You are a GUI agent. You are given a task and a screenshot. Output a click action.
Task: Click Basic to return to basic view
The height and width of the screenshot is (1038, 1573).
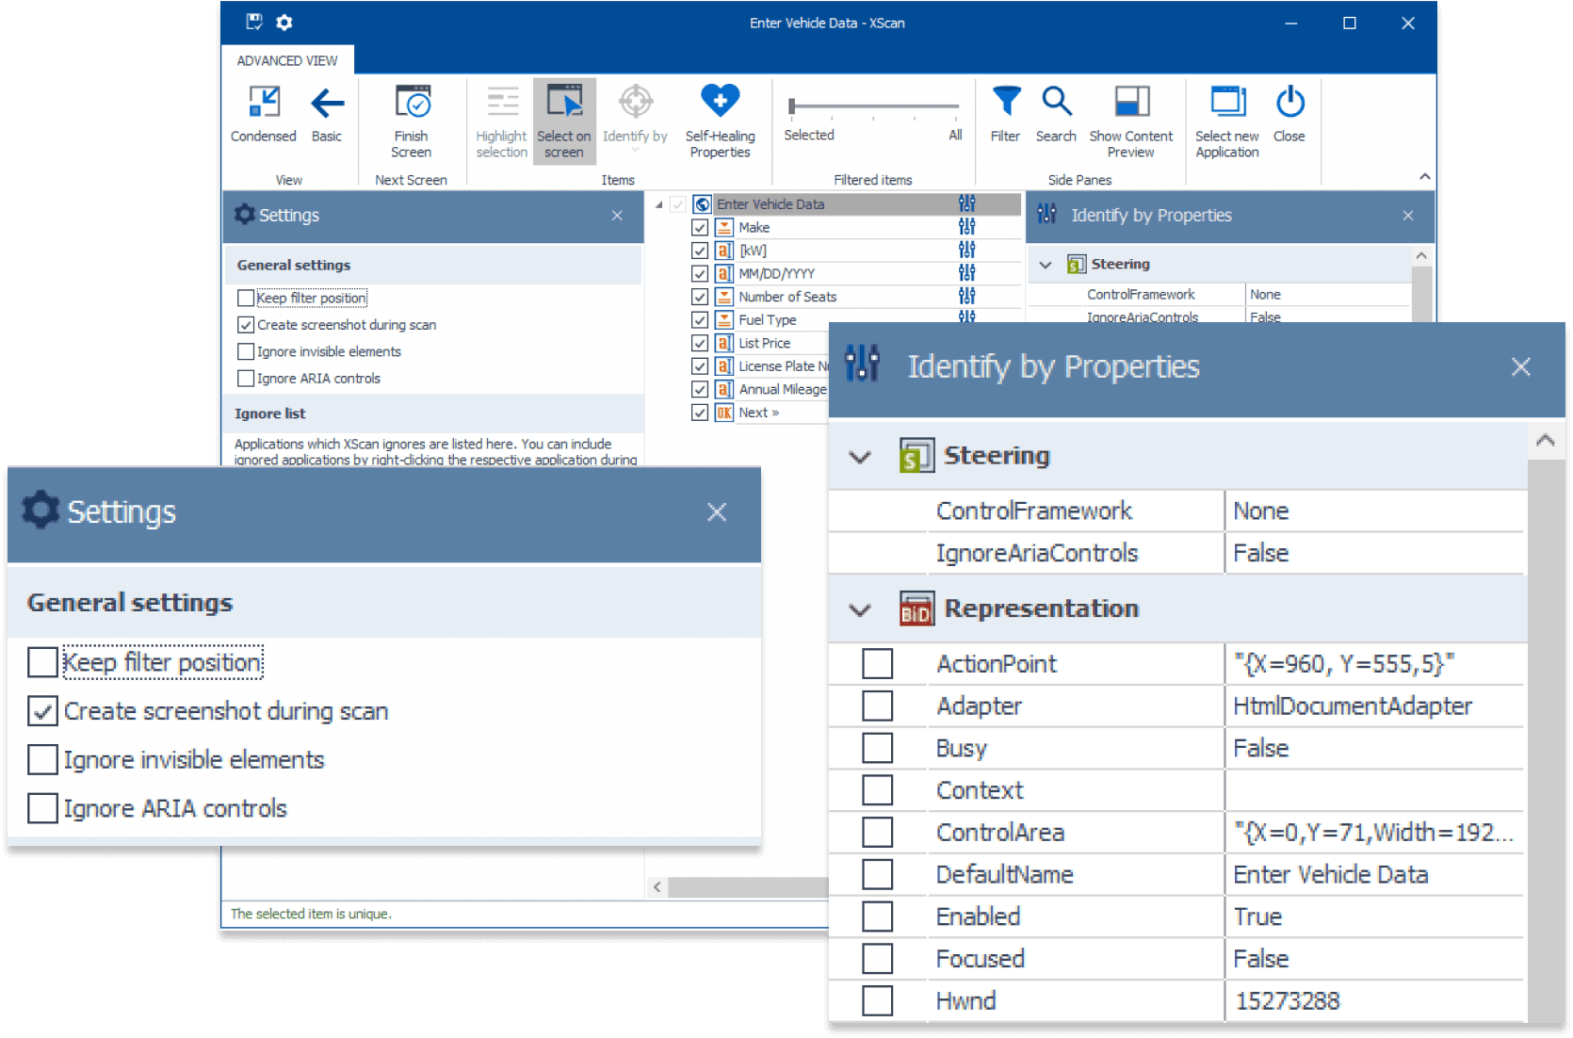[x=327, y=113]
